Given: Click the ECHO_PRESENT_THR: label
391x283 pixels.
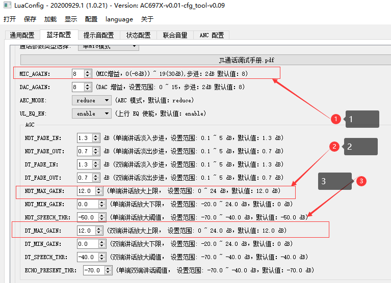Looking at the screenshot, I should [50, 270].
